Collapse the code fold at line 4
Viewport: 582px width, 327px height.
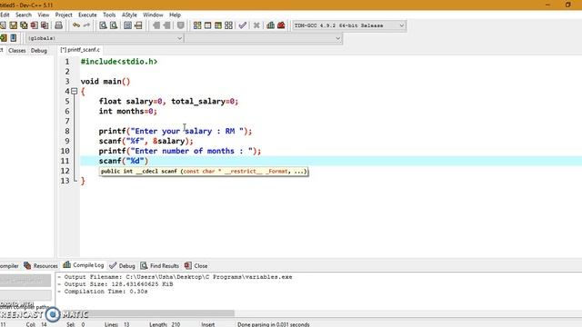(x=75, y=91)
